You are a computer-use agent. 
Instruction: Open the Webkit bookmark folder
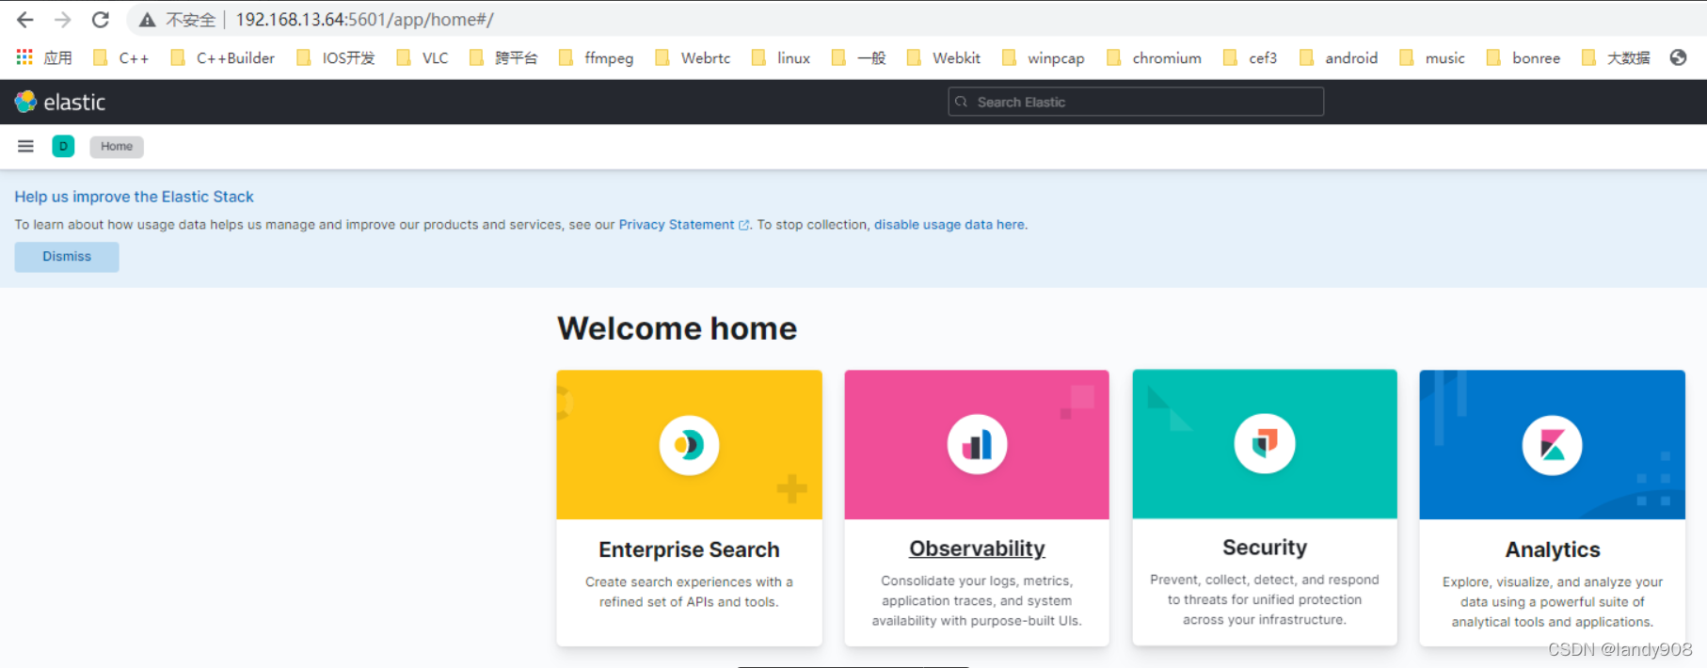click(944, 57)
